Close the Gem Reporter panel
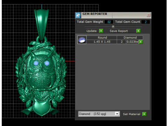Viewport: 168px width, 126px height. [x=148, y=15]
